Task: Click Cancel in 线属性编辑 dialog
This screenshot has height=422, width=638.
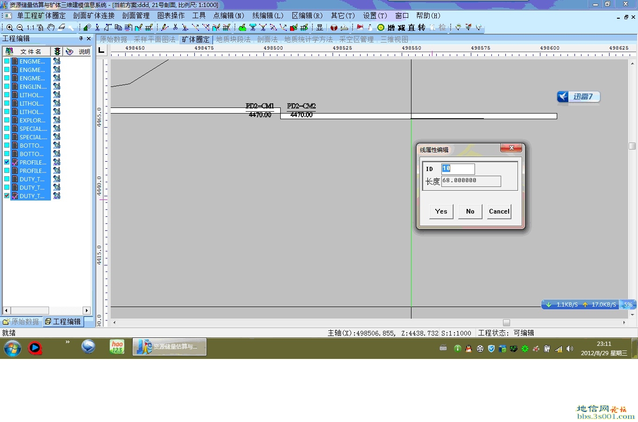Action: point(499,211)
